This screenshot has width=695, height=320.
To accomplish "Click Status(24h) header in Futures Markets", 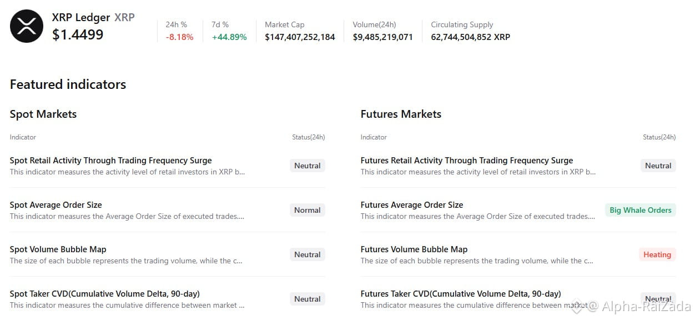I will click(659, 137).
